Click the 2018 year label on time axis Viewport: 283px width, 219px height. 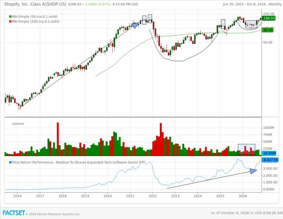point(63,196)
